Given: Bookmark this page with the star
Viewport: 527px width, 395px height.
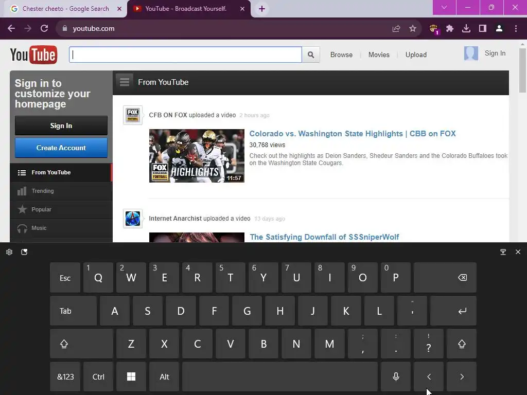Looking at the screenshot, I should click(413, 29).
